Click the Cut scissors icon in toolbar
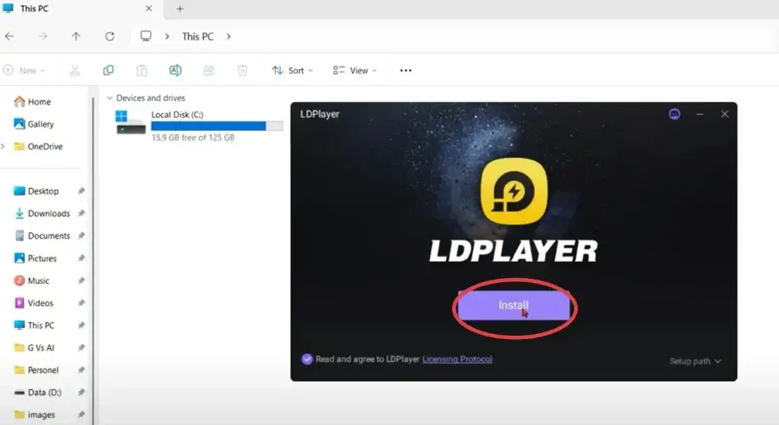The image size is (779, 425). 75,71
